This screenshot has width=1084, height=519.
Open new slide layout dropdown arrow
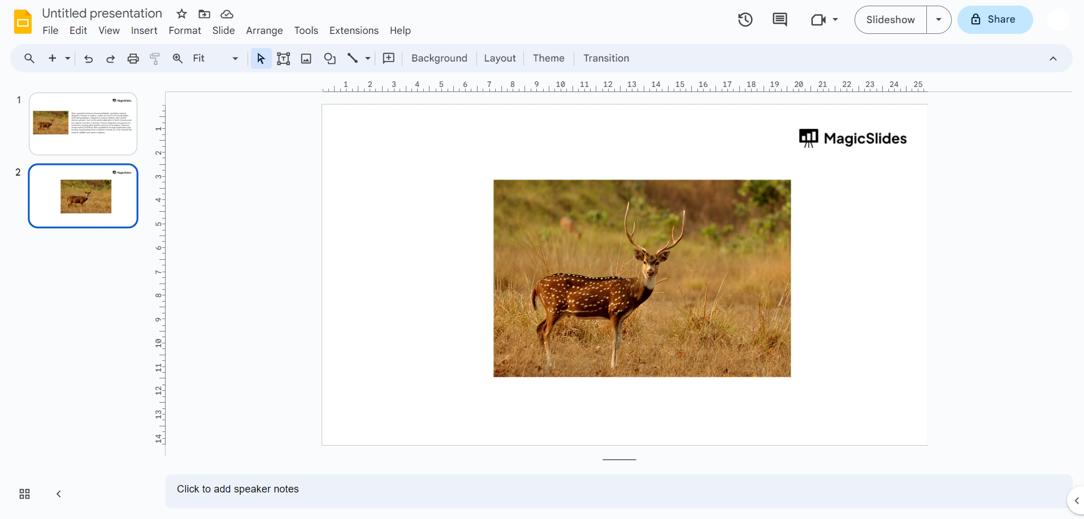[68, 59]
